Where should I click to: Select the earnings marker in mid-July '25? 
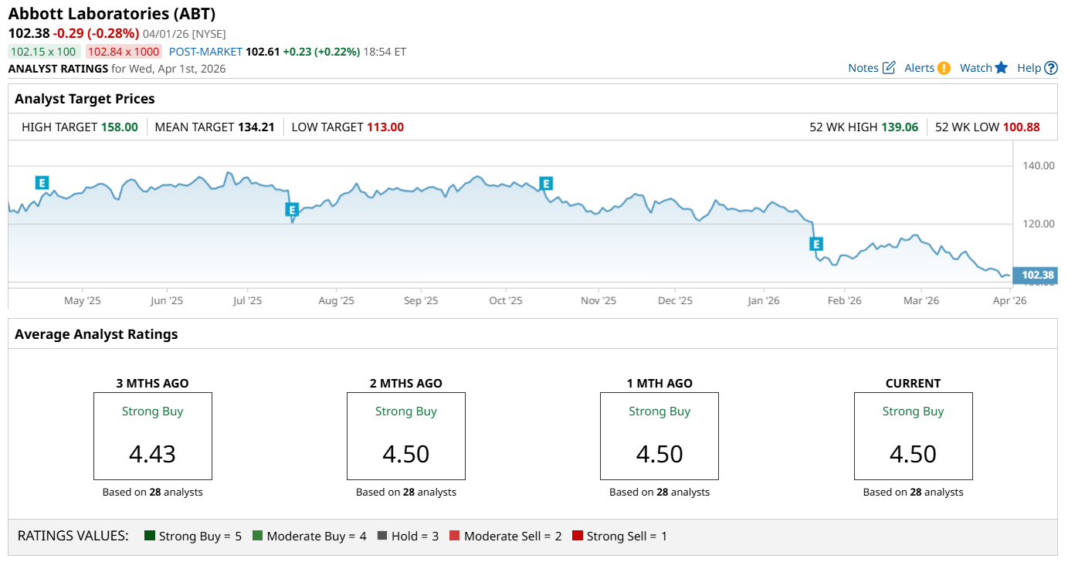pyautogui.click(x=292, y=209)
